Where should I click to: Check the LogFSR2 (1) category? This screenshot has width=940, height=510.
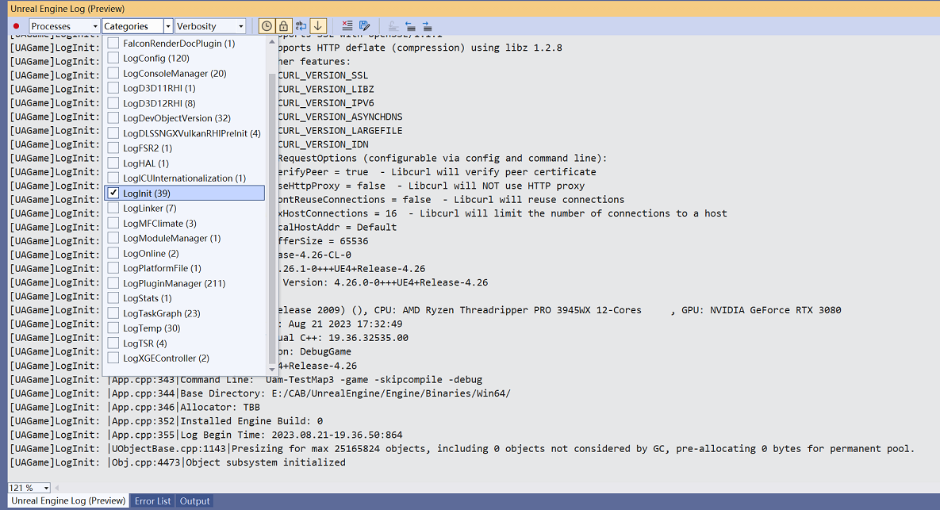[113, 148]
